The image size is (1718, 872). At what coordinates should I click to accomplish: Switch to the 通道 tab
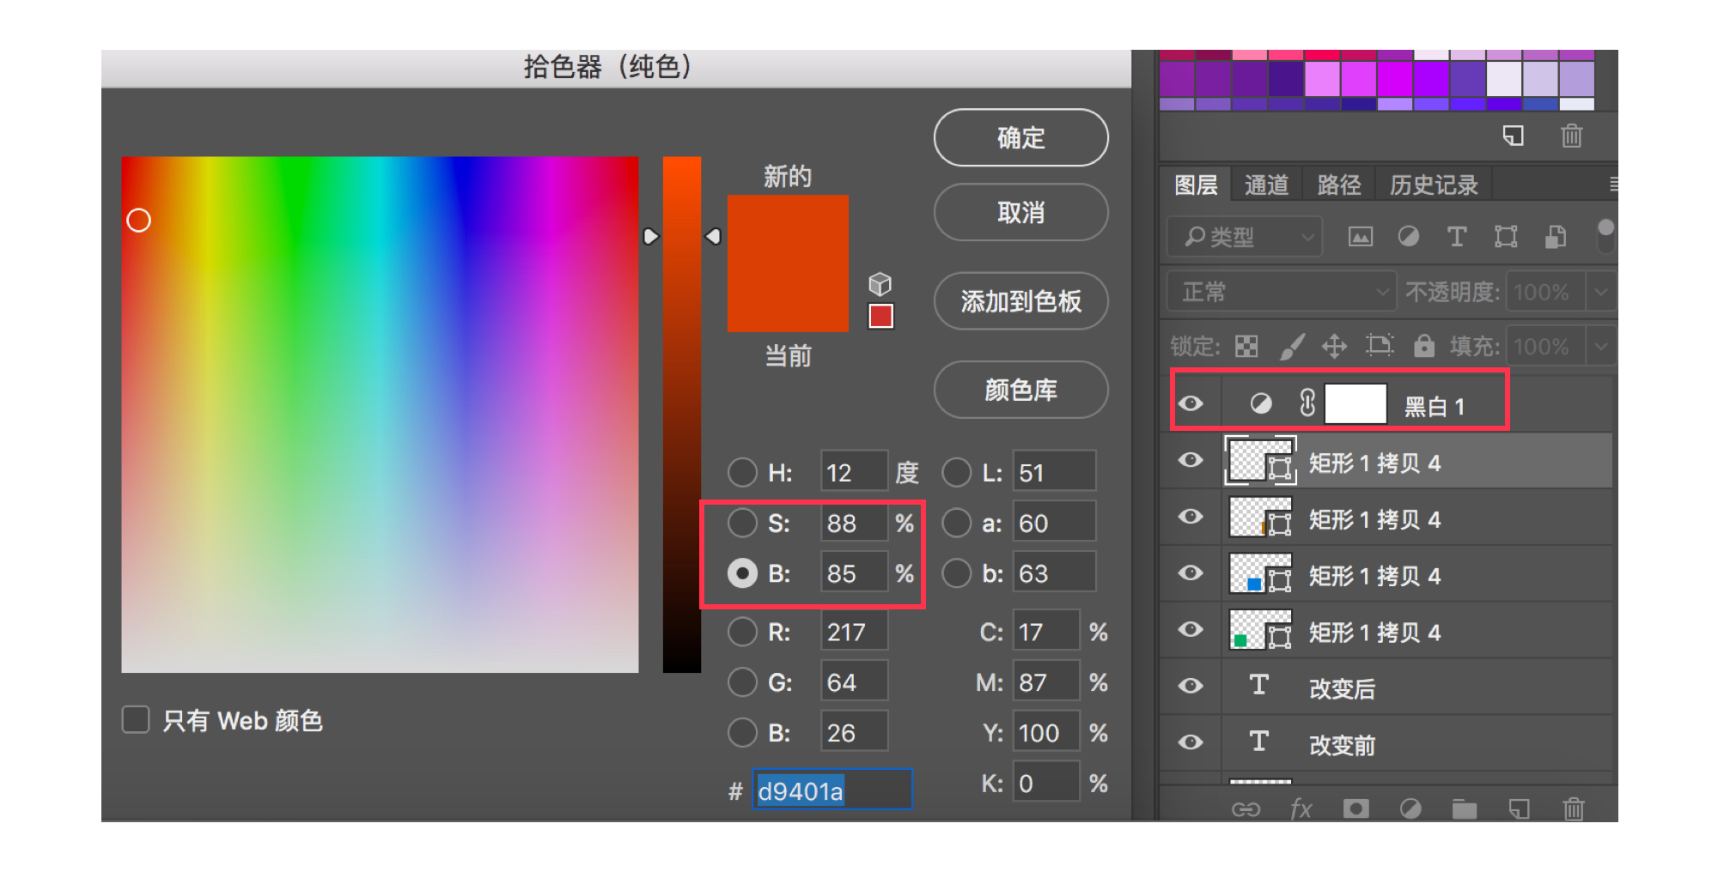pos(1267,185)
